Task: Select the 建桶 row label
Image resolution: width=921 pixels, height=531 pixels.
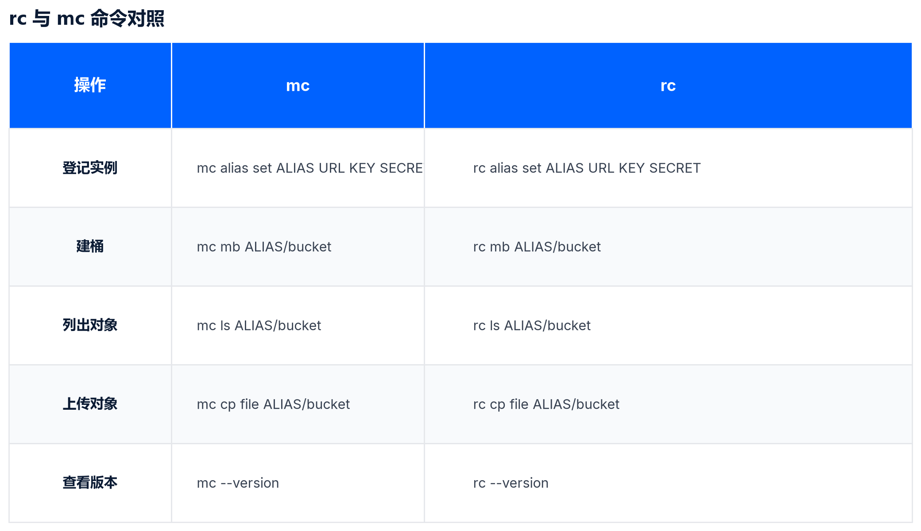Action: (x=90, y=246)
